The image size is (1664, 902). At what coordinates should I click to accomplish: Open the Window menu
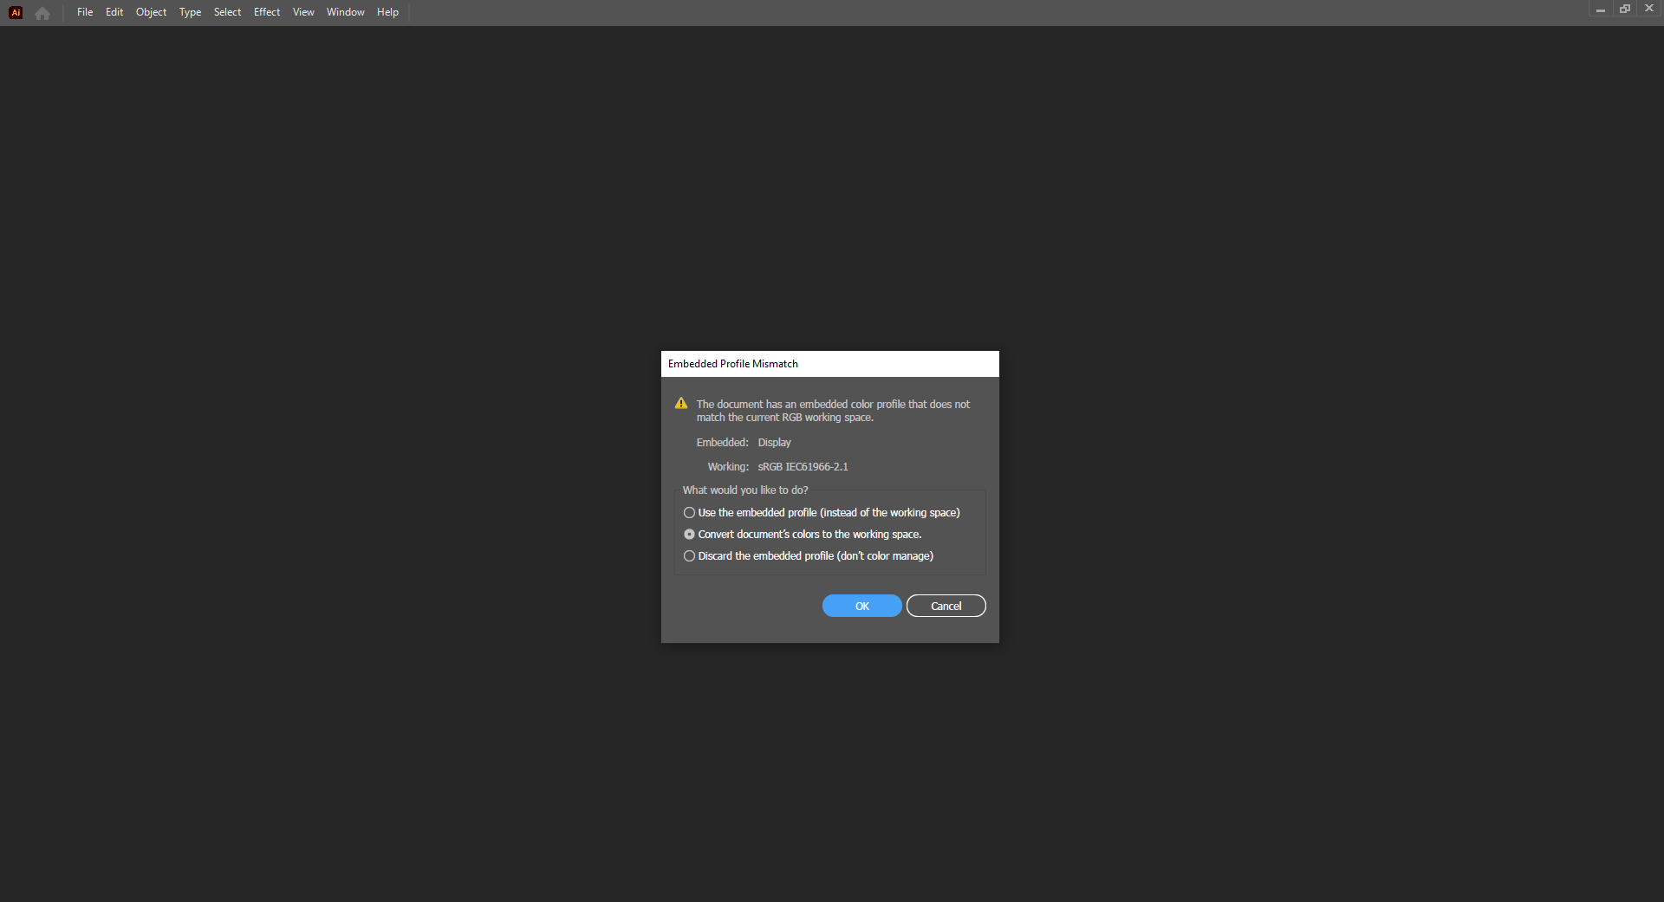[x=345, y=11]
